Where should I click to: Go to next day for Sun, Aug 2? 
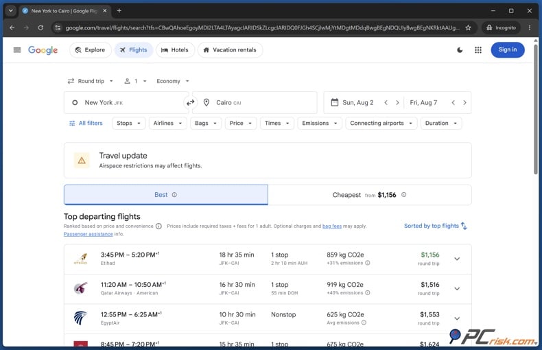tap(397, 103)
